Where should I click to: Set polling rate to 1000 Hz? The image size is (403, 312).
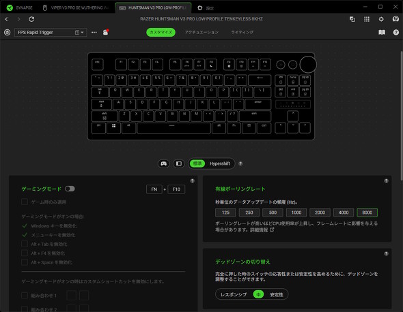click(296, 213)
